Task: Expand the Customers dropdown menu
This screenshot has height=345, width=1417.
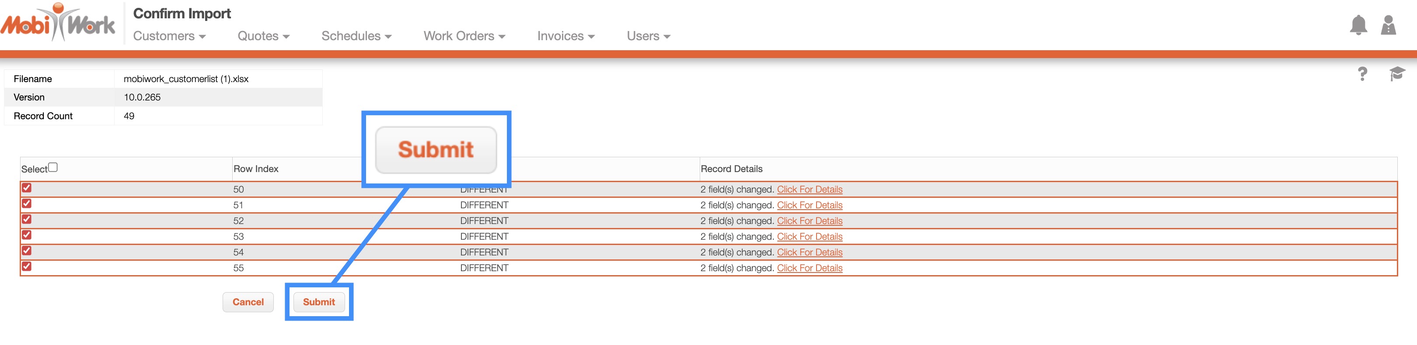Action: [169, 36]
